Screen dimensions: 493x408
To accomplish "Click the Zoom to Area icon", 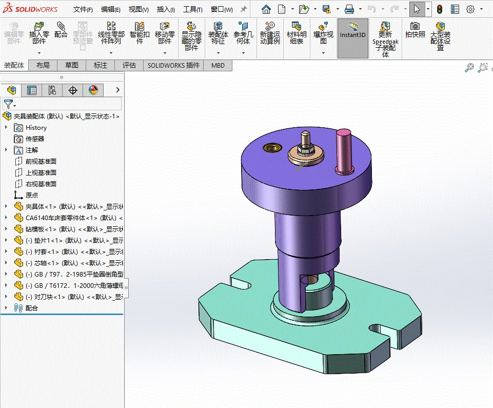I will (483, 67).
